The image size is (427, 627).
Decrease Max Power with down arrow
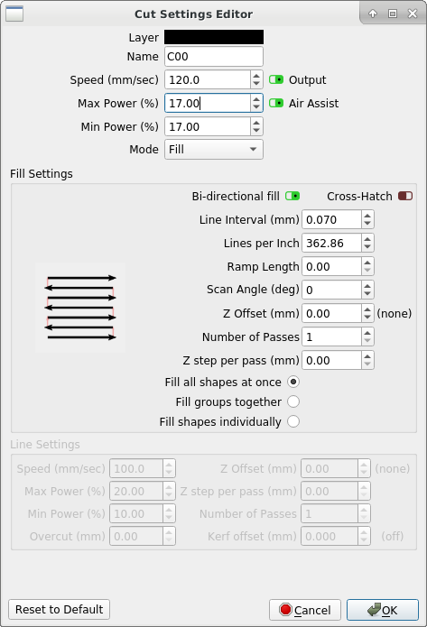click(256, 108)
